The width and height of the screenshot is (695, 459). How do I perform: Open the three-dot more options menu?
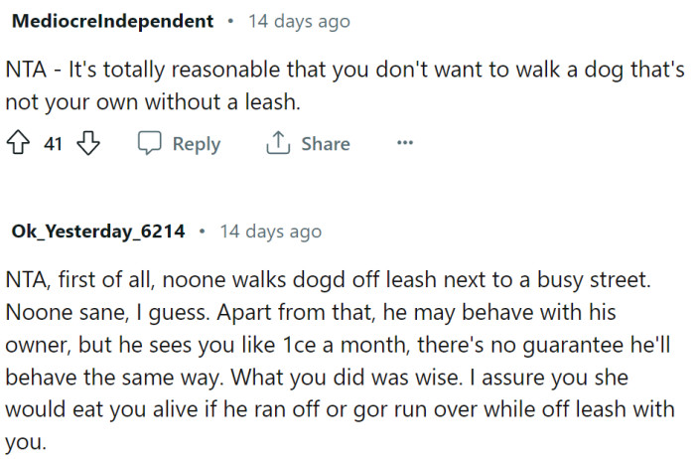click(x=404, y=143)
